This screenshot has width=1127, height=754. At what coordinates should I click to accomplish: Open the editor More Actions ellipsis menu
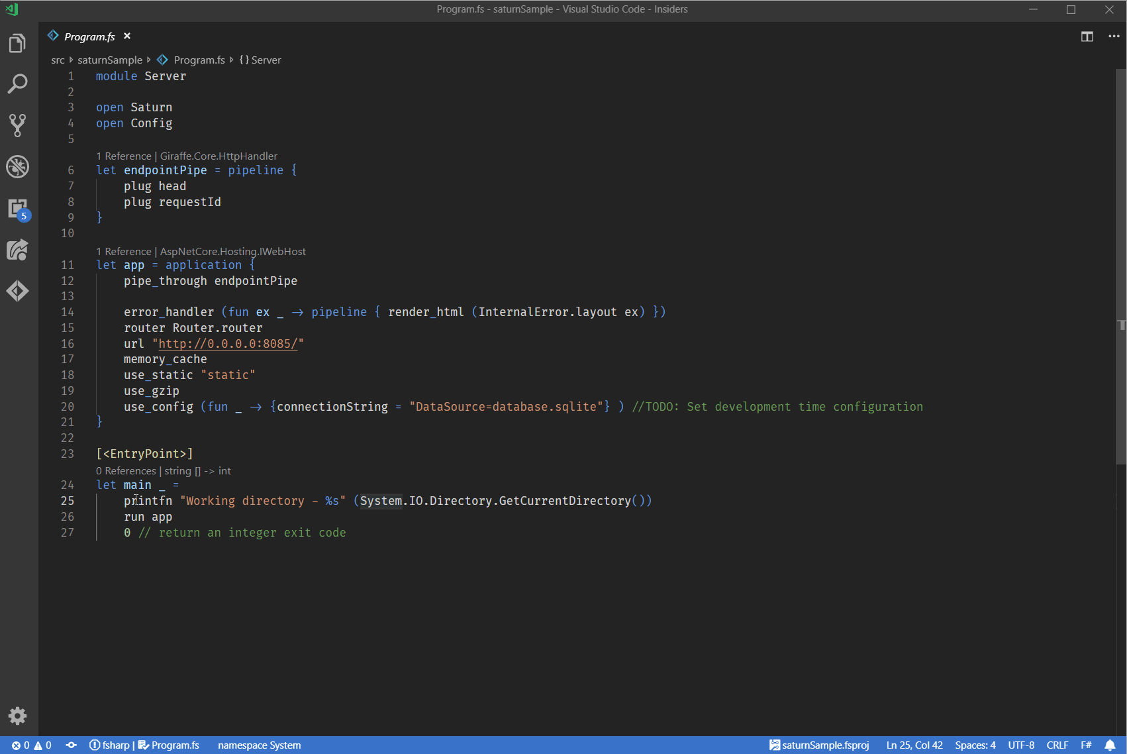pos(1114,36)
